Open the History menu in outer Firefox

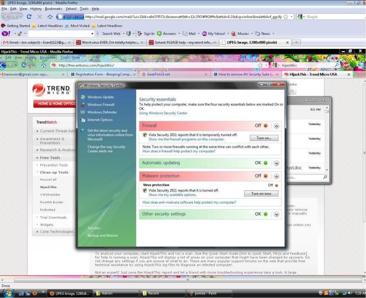(36, 9)
